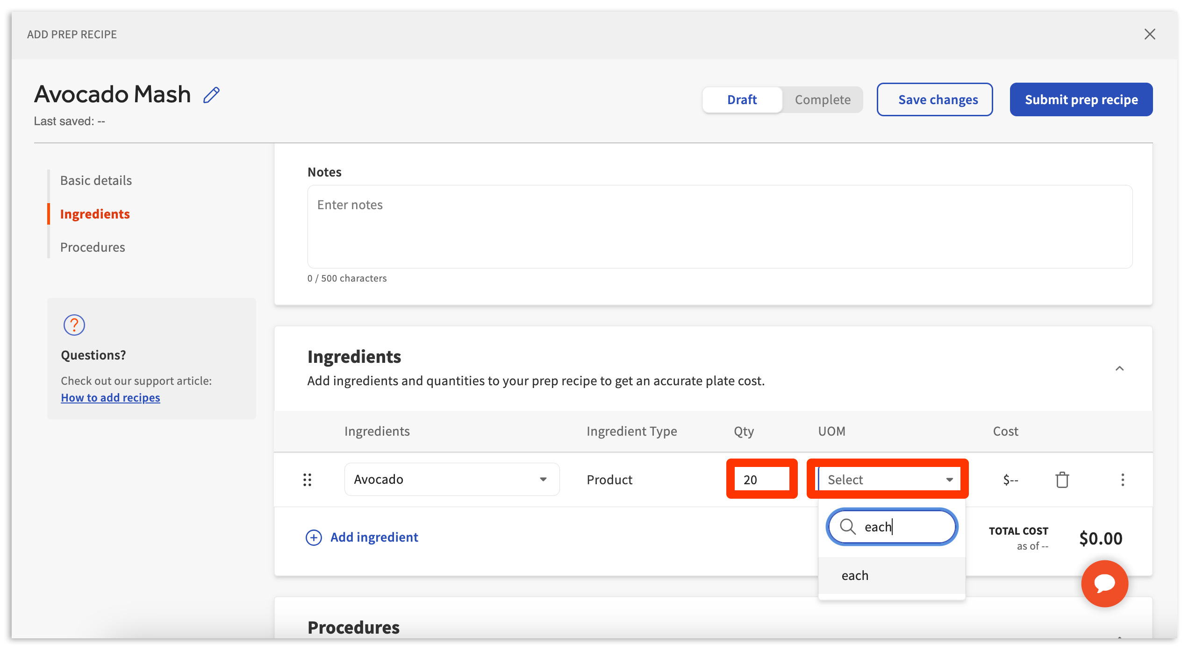The width and height of the screenshot is (1189, 650).
Task: Click the magnifier icon in the UOM search
Action: point(848,527)
